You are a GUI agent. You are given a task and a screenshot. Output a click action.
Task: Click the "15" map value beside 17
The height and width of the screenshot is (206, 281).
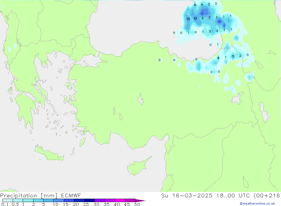188,19
